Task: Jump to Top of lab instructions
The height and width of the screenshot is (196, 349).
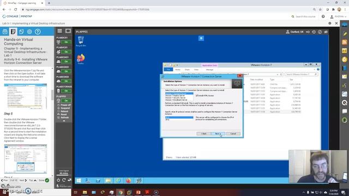Action: (33, 180)
